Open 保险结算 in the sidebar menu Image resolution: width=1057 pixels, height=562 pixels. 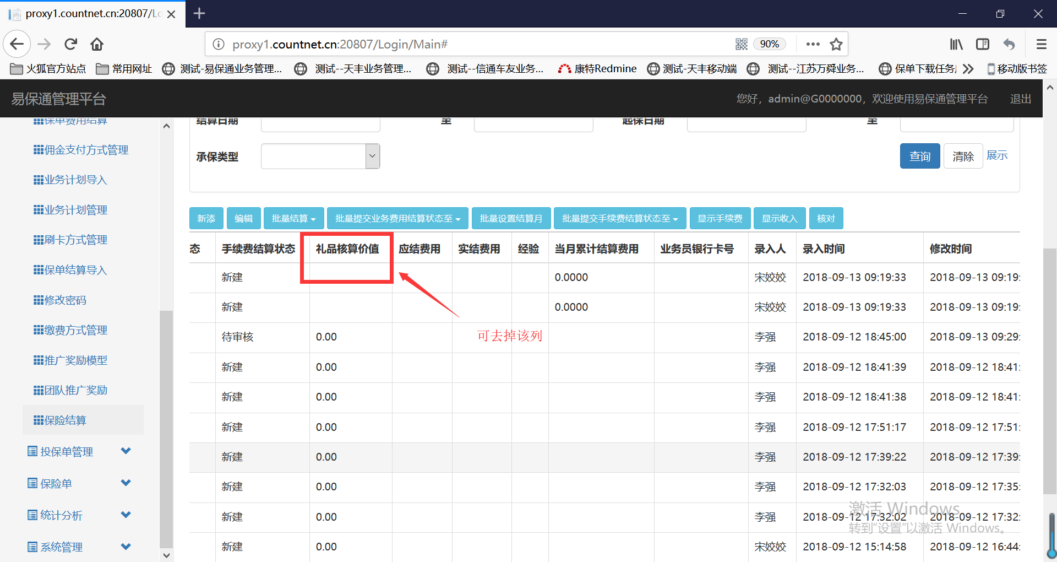point(65,420)
